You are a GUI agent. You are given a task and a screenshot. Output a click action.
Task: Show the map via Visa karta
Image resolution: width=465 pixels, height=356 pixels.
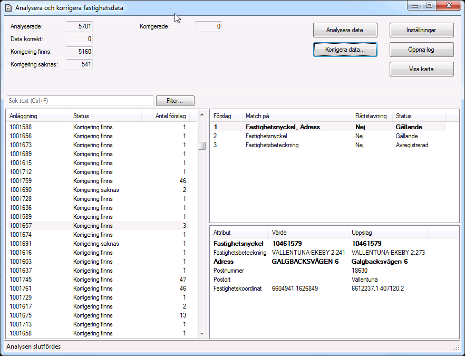pos(421,69)
